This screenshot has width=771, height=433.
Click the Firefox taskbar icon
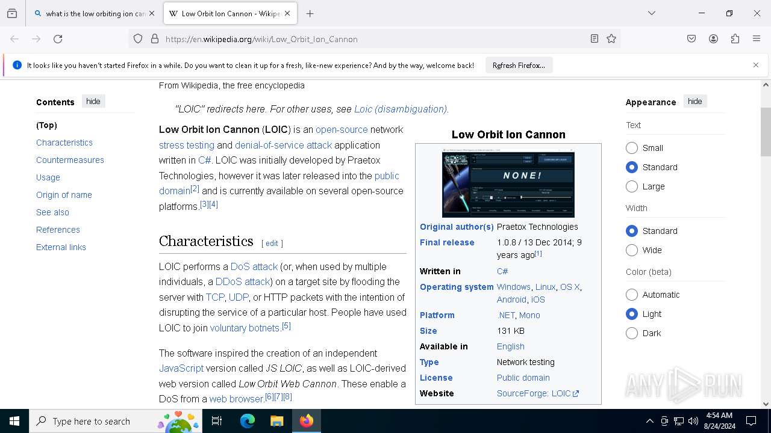[307, 421]
